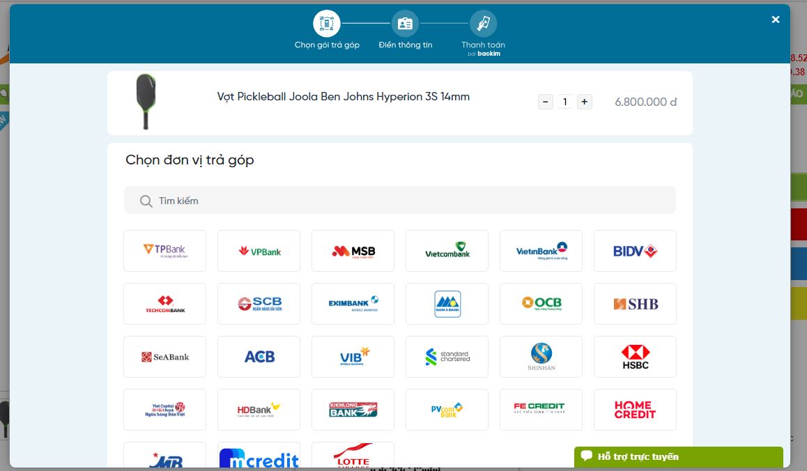Screen dimensions: 807x471
Task: Close the installment payment dialog
Action: tap(776, 20)
